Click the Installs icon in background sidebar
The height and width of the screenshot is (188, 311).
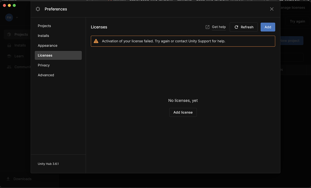pyautogui.click(x=9, y=45)
